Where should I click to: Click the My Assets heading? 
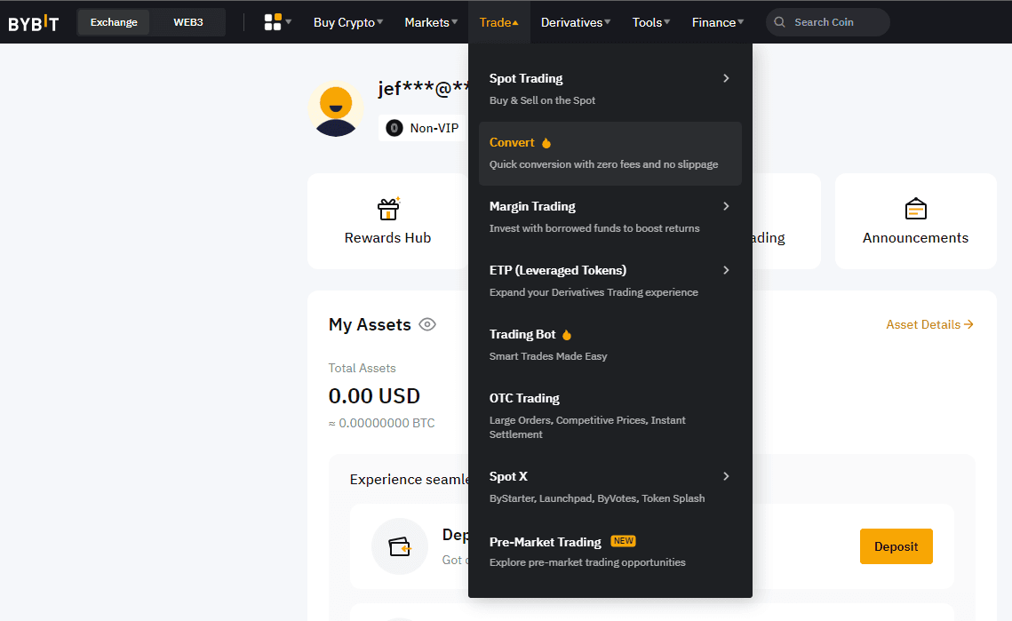tap(370, 324)
